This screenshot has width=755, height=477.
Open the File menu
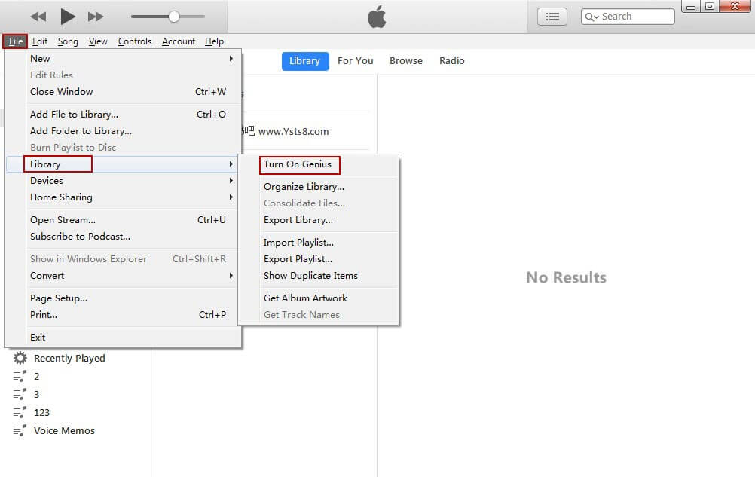tap(15, 41)
